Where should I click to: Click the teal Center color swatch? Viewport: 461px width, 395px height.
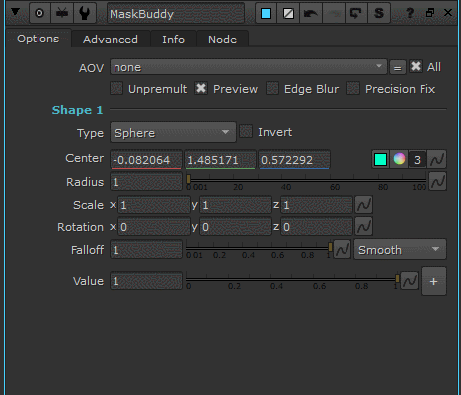pyautogui.click(x=380, y=159)
